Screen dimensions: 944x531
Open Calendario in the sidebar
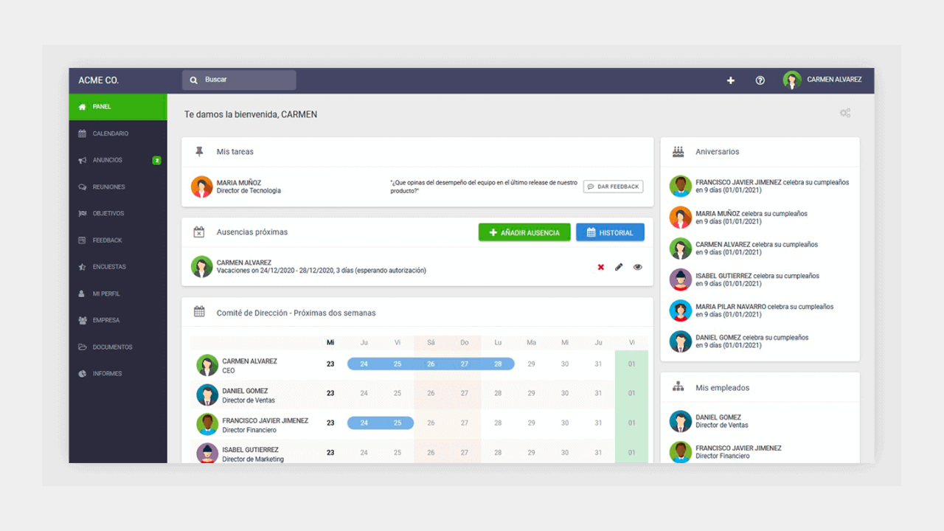click(118, 133)
